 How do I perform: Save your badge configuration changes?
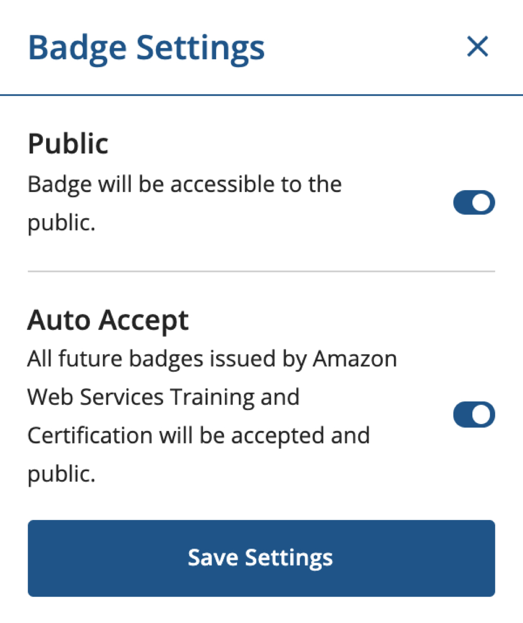pyautogui.click(x=261, y=558)
